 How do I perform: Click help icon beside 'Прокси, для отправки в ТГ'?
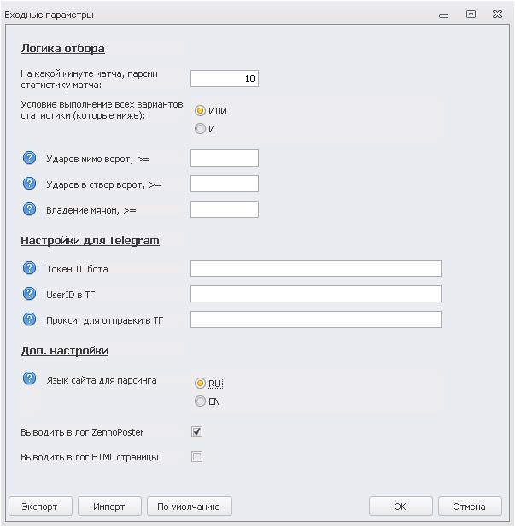click(x=29, y=319)
